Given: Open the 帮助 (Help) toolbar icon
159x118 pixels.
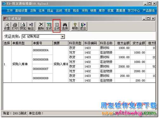Looking at the screenshot, I should click(75, 26).
